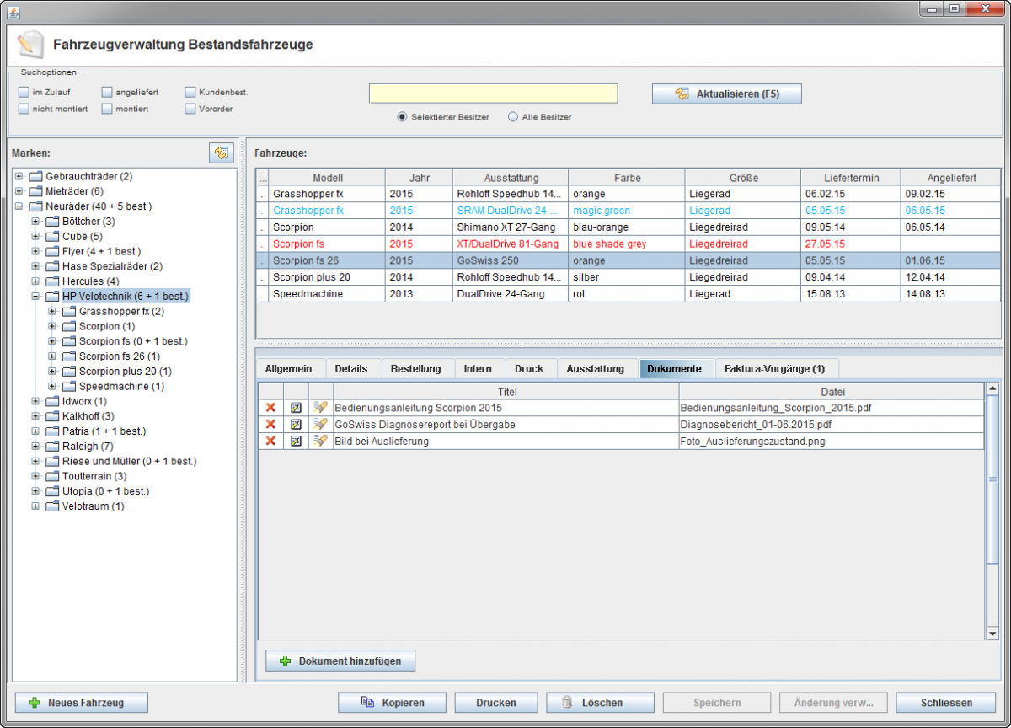Check the 'nicht montiert' option
The image size is (1011, 728).
(24, 109)
